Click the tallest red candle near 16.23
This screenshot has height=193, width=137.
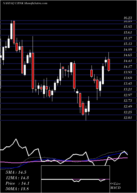tap(14, 32)
